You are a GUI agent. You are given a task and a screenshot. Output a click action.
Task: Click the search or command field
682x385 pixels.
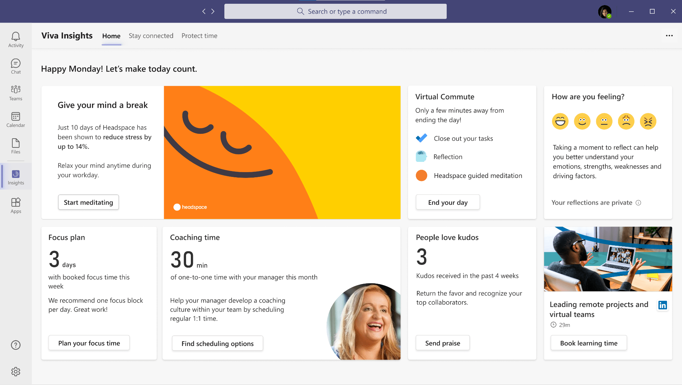pyautogui.click(x=335, y=11)
